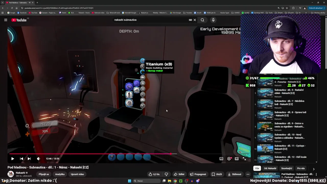327x184 pixels.
Task: Click the Připojit se button
Action: [x=44, y=174]
